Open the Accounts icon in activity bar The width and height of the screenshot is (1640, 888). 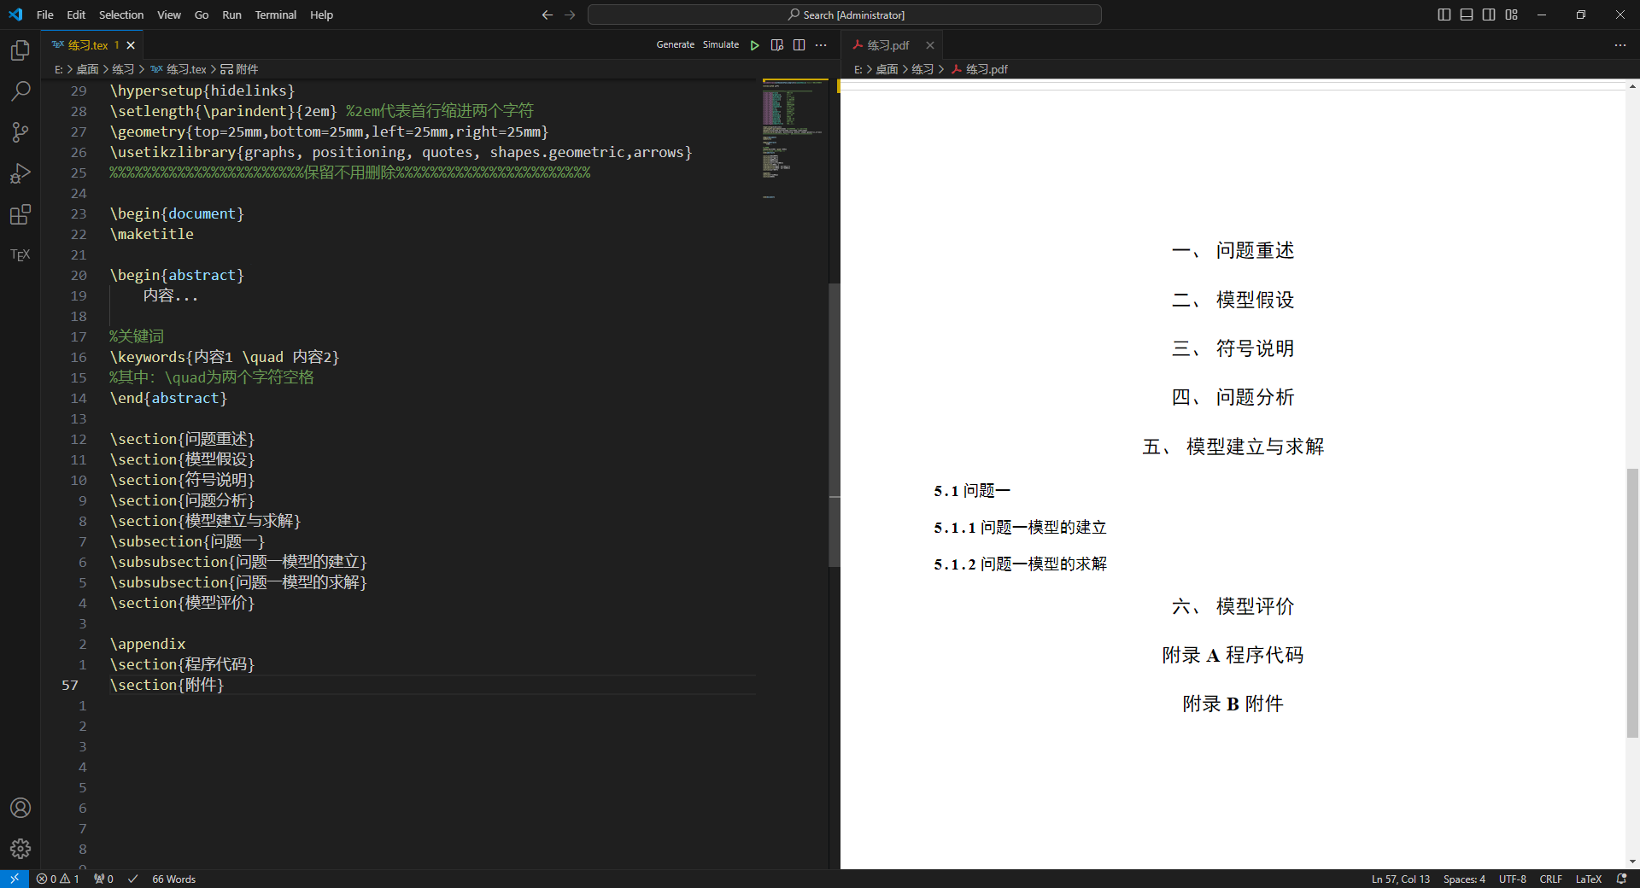20,808
